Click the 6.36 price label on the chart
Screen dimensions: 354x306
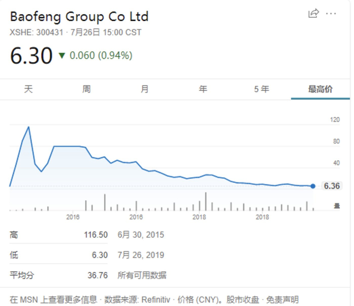click(331, 186)
